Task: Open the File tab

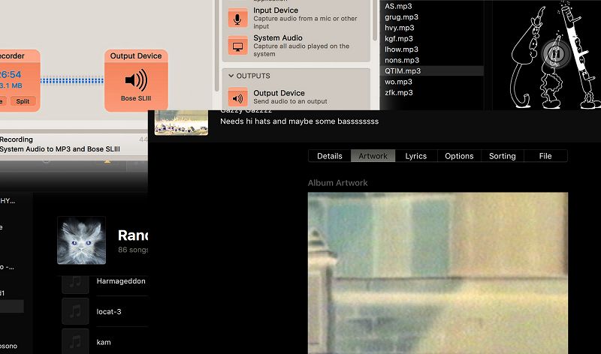Action: (545, 156)
